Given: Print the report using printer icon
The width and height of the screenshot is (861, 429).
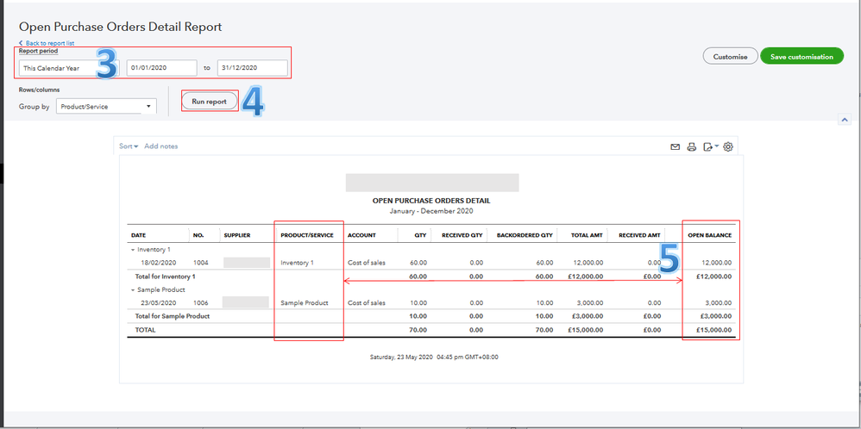Looking at the screenshot, I should pos(692,147).
